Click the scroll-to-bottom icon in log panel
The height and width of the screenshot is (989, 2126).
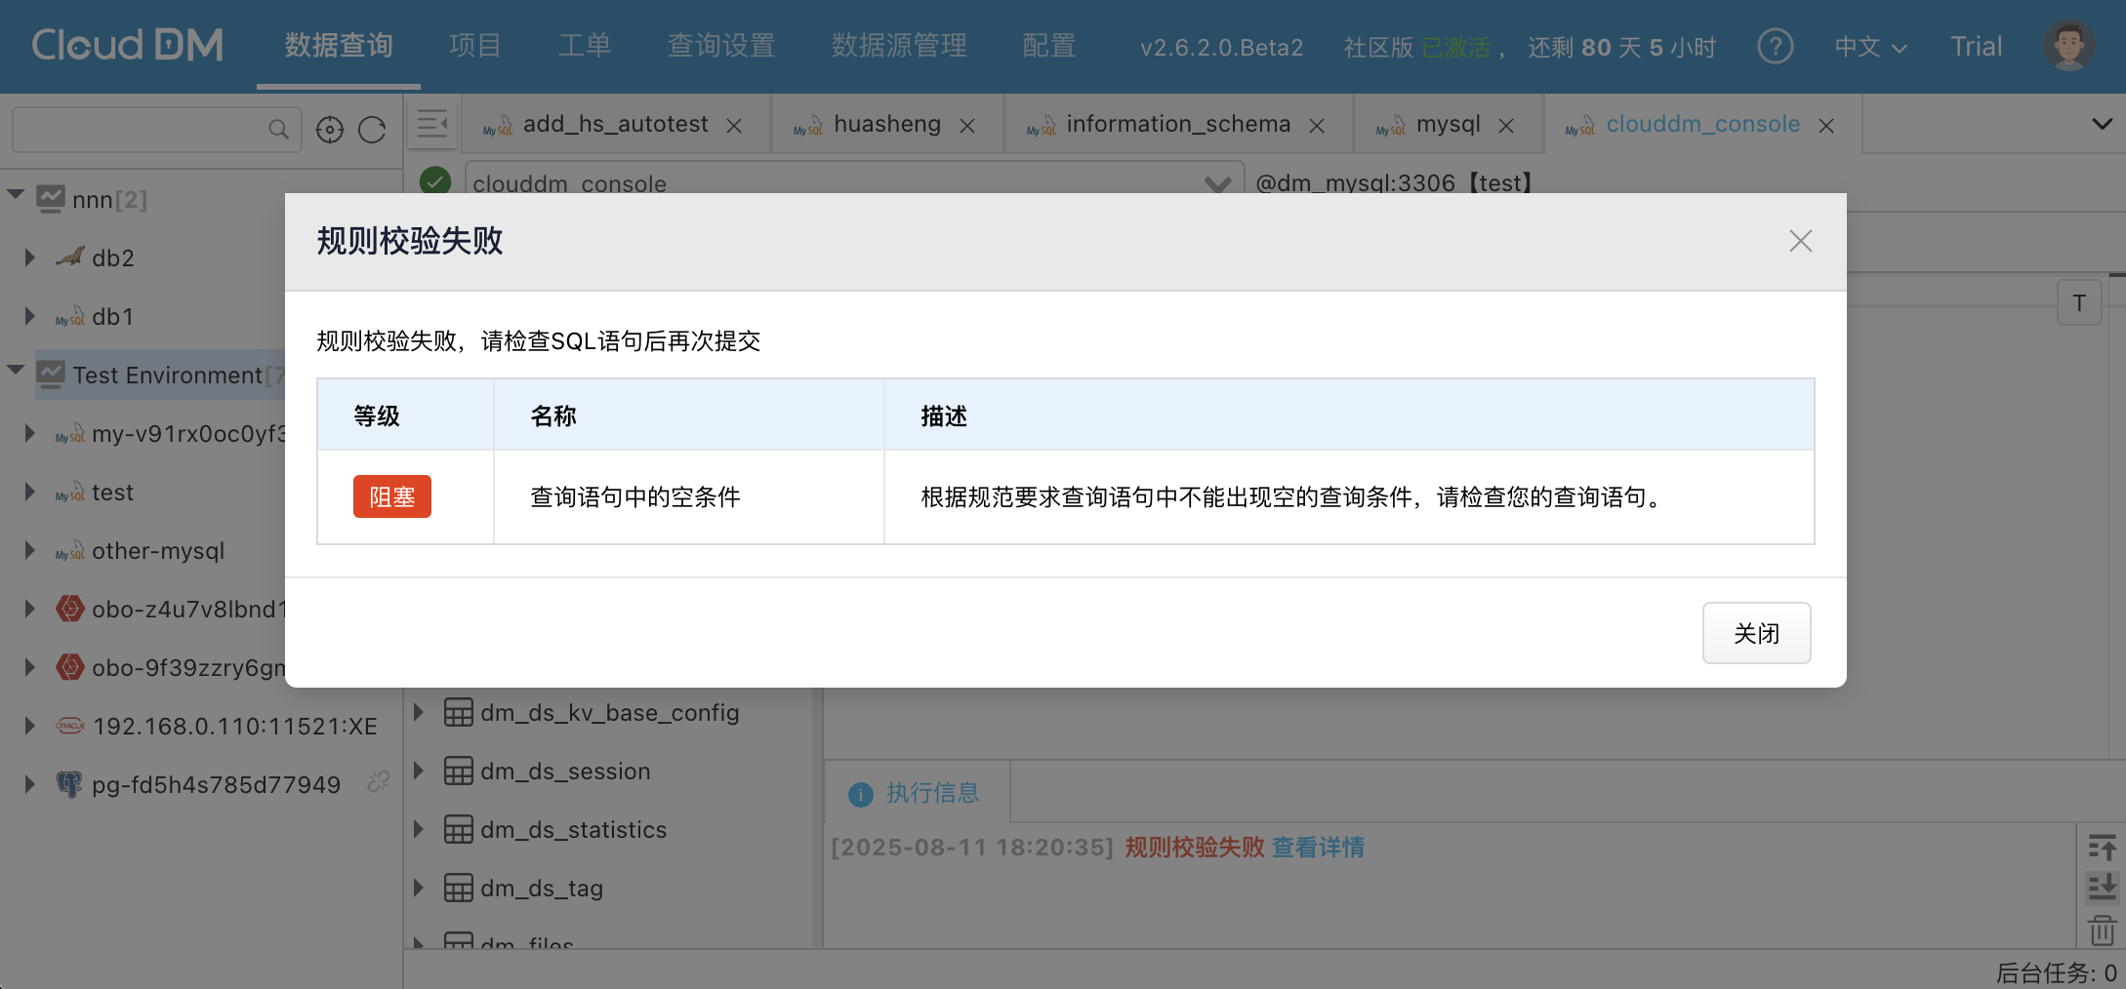(2102, 888)
